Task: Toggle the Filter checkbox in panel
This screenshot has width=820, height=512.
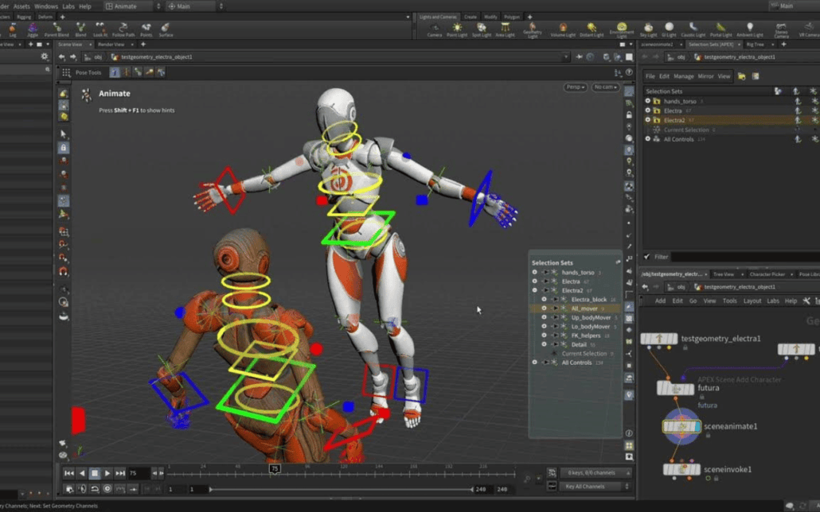Action: (x=647, y=257)
